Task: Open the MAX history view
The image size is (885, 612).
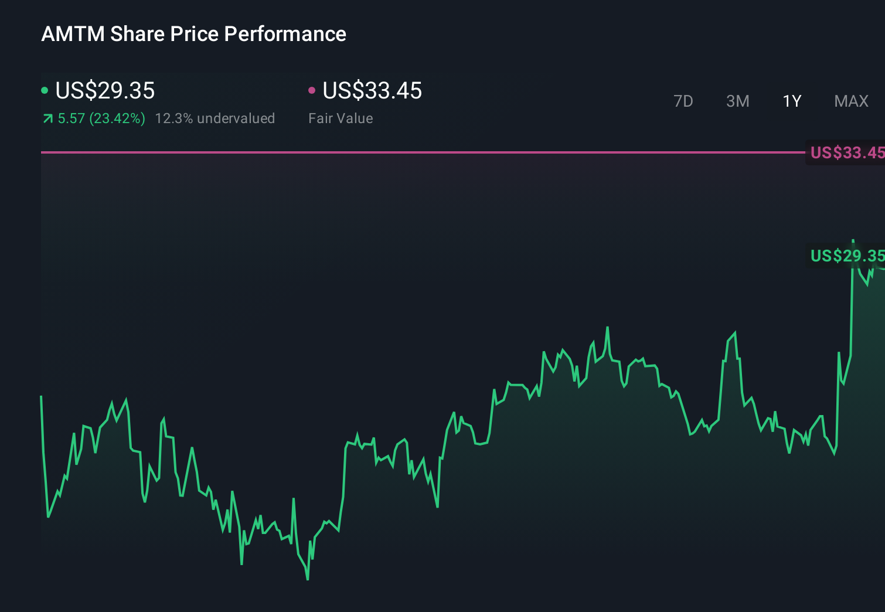Action: coord(851,101)
